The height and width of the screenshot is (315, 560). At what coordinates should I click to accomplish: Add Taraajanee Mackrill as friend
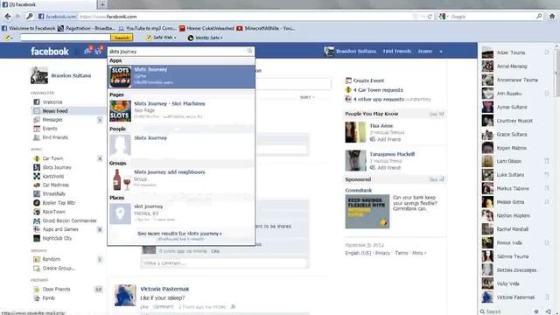[388, 167]
